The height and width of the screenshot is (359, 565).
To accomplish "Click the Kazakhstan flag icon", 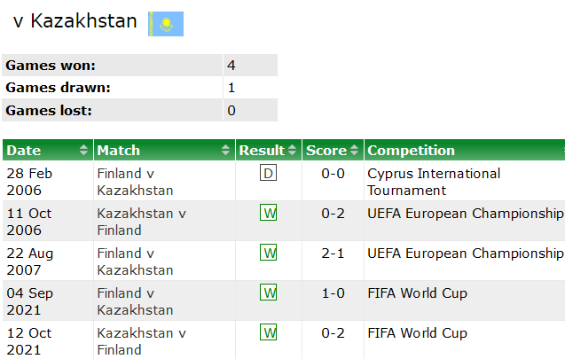I will [166, 24].
